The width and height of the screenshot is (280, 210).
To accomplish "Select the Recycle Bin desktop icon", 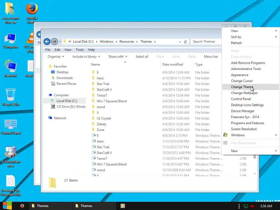I will [x=11, y=97].
